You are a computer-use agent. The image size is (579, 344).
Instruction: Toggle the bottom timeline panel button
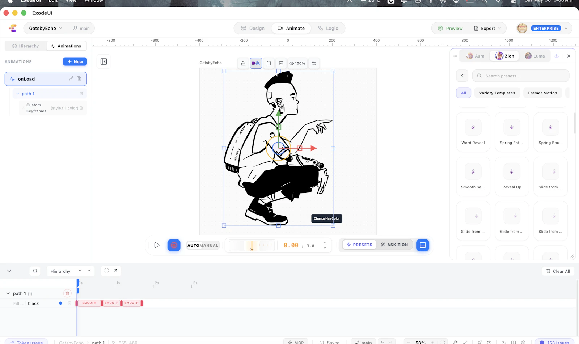[423, 245]
